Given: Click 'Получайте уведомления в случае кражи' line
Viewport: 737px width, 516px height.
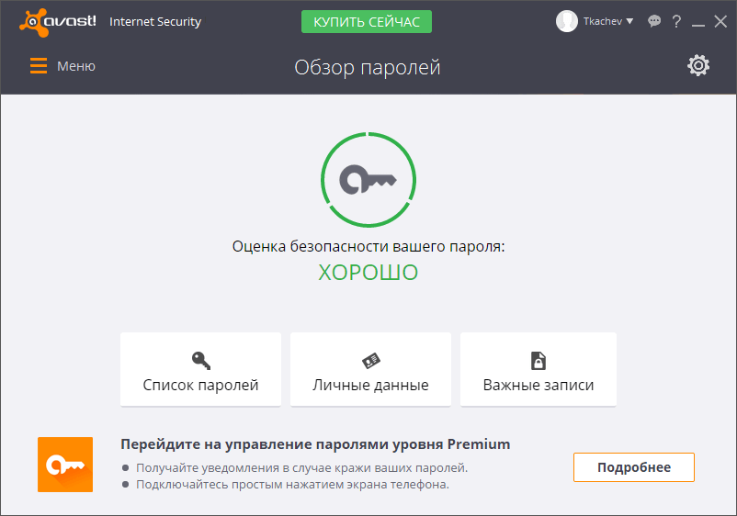Looking at the screenshot, I should click(302, 468).
